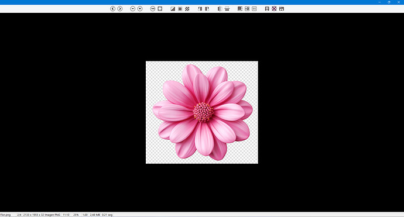Toggle the checkerboard transparency background
Viewport: 404px width, 217px height.
click(187, 9)
